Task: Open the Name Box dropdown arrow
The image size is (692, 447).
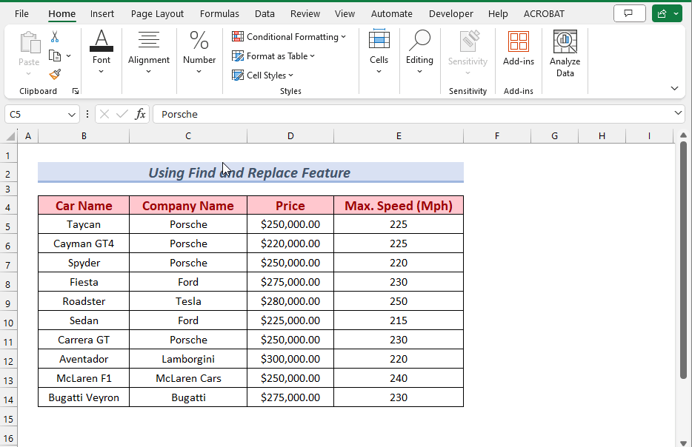Action: tap(72, 114)
